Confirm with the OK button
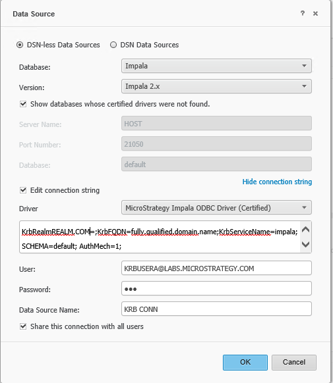Image resolution: width=333 pixels, height=383 pixels. coord(245,363)
